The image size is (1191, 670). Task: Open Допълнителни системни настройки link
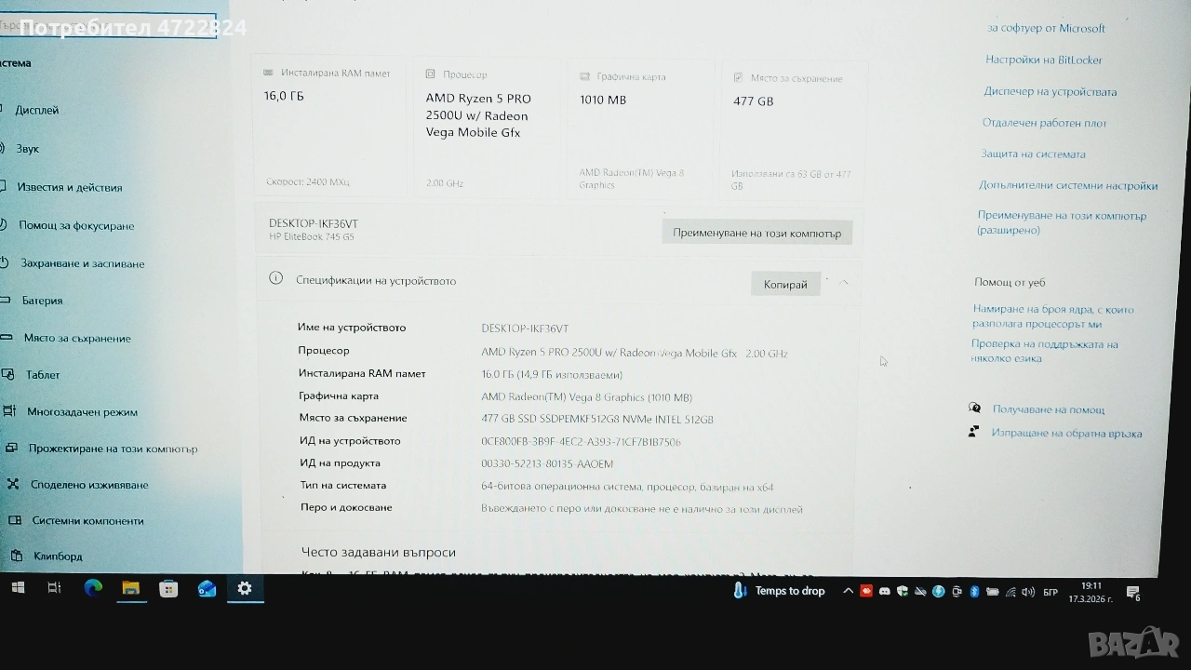[x=1068, y=185]
